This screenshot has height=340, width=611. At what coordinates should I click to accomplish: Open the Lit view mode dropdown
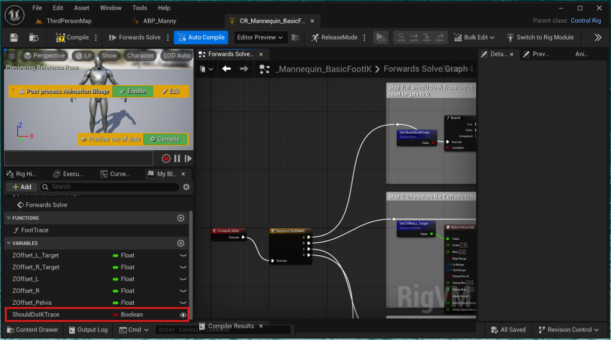tap(84, 55)
